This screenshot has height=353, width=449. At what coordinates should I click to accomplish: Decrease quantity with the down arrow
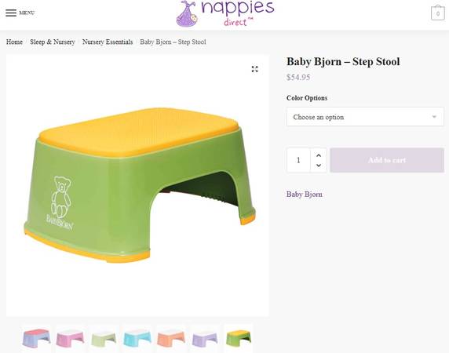(319, 165)
